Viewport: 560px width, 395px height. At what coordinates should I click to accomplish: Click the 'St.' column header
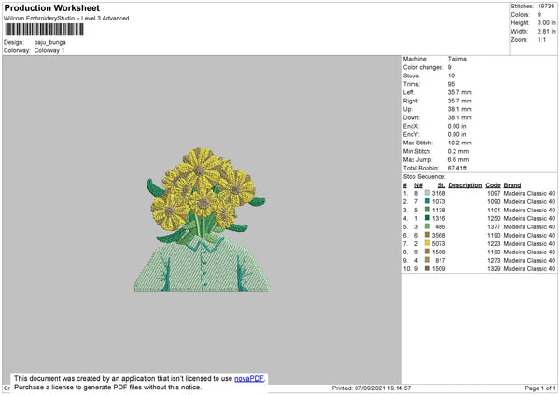(441, 185)
